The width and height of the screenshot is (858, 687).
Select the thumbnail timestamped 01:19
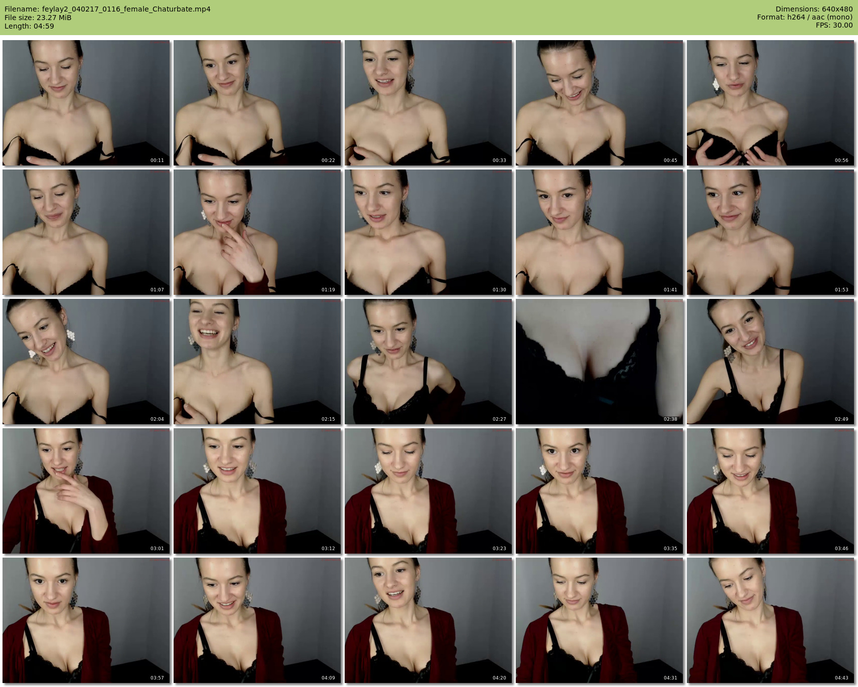pyautogui.click(x=257, y=232)
